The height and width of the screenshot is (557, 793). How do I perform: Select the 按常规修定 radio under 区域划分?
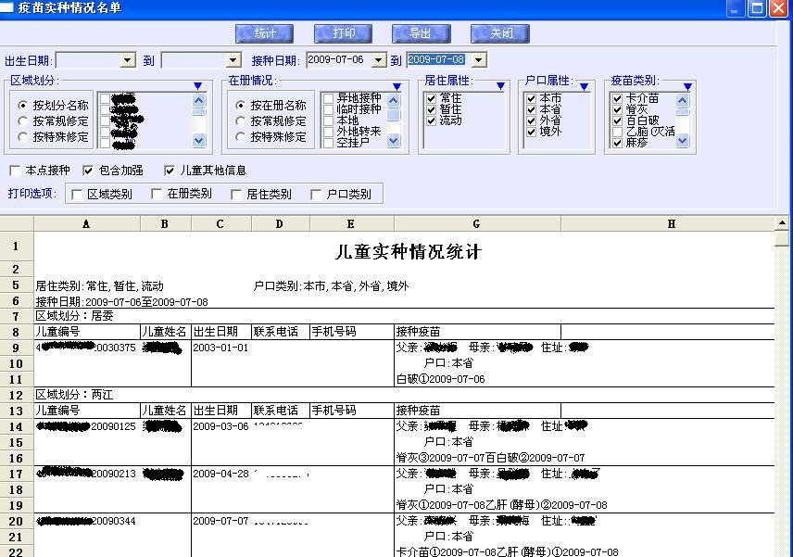point(23,121)
